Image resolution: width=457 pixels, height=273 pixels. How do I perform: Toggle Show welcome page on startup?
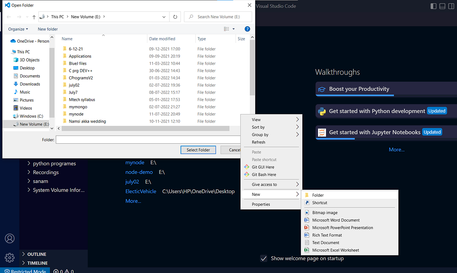click(x=264, y=258)
